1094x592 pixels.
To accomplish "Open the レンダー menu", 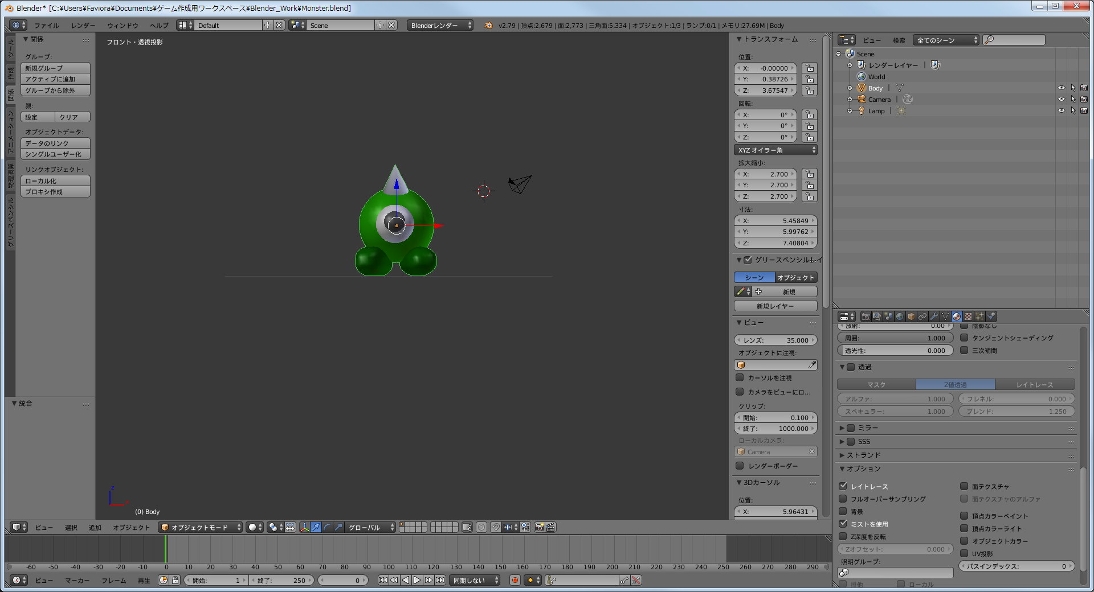I will click(x=83, y=26).
